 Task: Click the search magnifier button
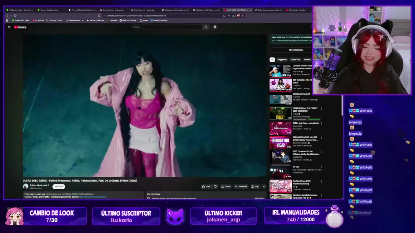[x=206, y=27]
